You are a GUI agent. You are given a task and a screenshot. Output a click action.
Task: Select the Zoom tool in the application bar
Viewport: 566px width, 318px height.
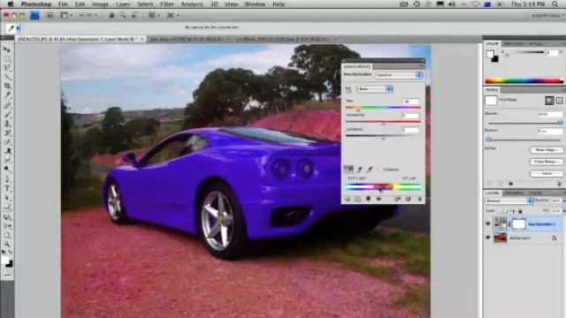(123, 16)
